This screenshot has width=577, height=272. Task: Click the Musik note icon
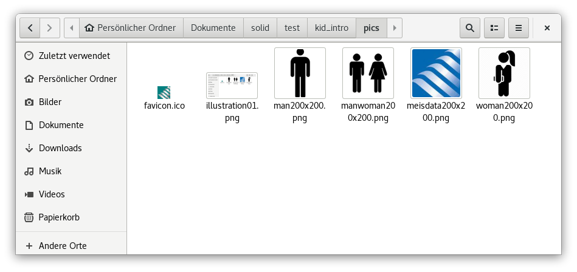[x=29, y=171]
